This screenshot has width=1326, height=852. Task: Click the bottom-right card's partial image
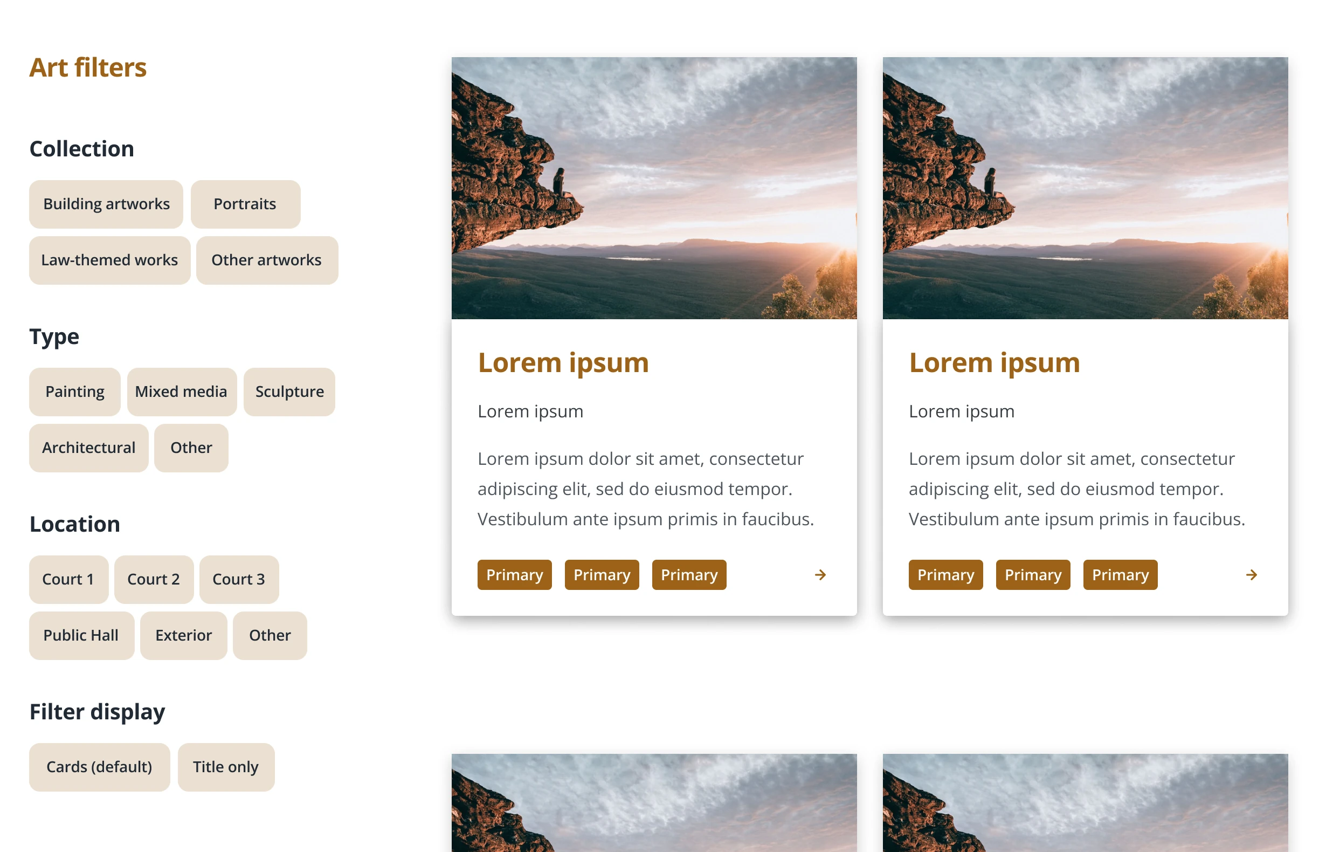pyautogui.click(x=1086, y=803)
